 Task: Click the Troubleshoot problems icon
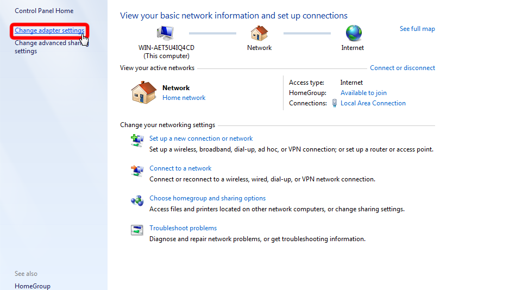[137, 230]
